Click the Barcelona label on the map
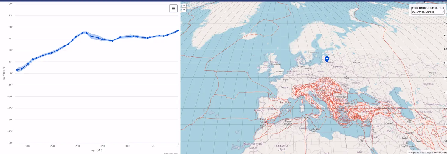The height and width of the screenshot is (154, 447). 285,102
